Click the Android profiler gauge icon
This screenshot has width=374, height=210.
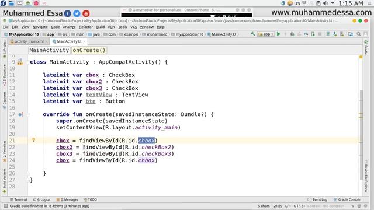coord(306,34)
